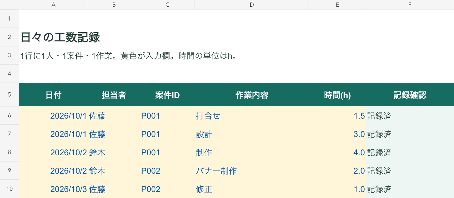Select P002 in row 9
454x198 pixels.
pos(168,170)
